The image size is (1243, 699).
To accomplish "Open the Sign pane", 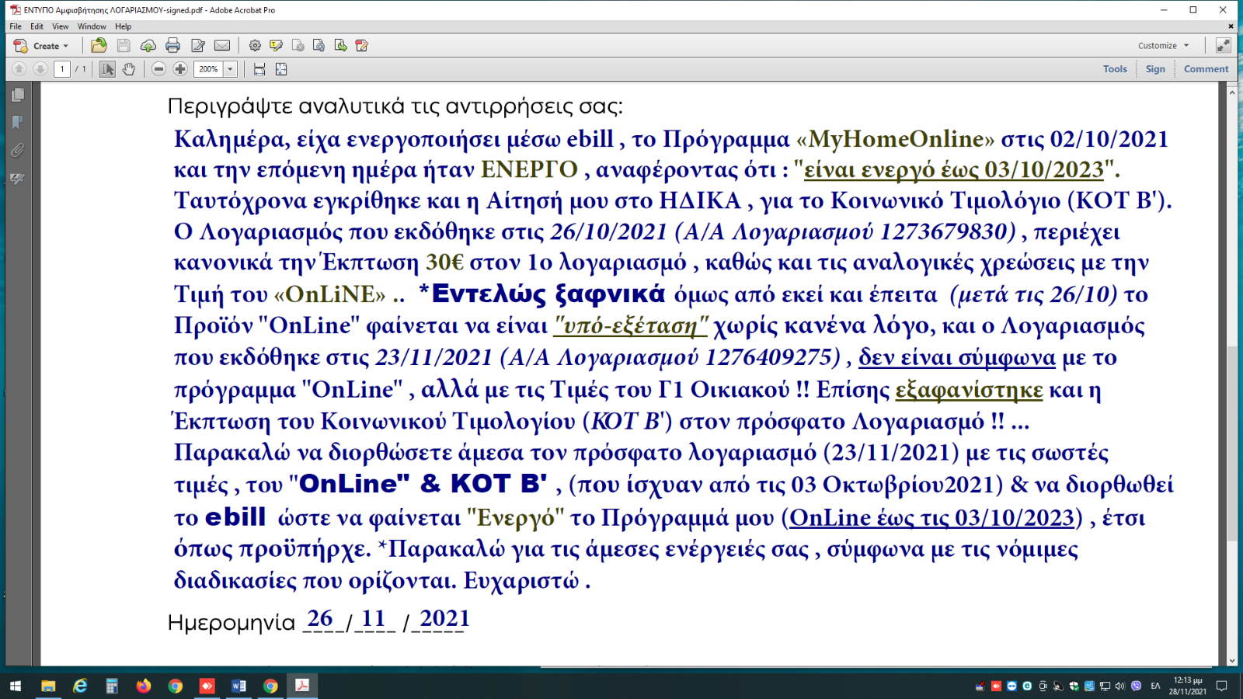I will click(x=1155, y=69).
